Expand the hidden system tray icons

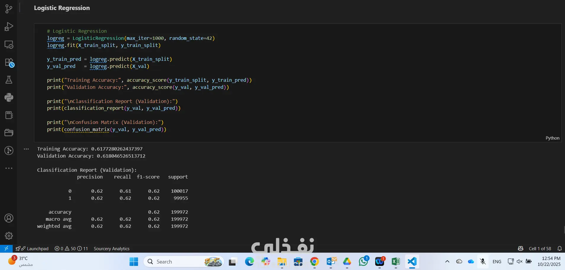coord(447,261)
